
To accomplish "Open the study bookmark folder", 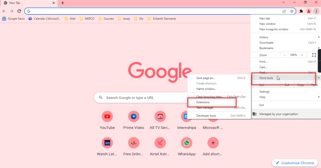I will 124,19.
